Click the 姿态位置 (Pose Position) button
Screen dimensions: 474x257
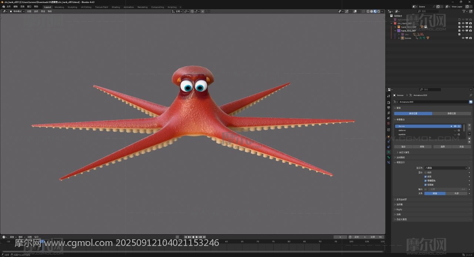click(413, 113)
